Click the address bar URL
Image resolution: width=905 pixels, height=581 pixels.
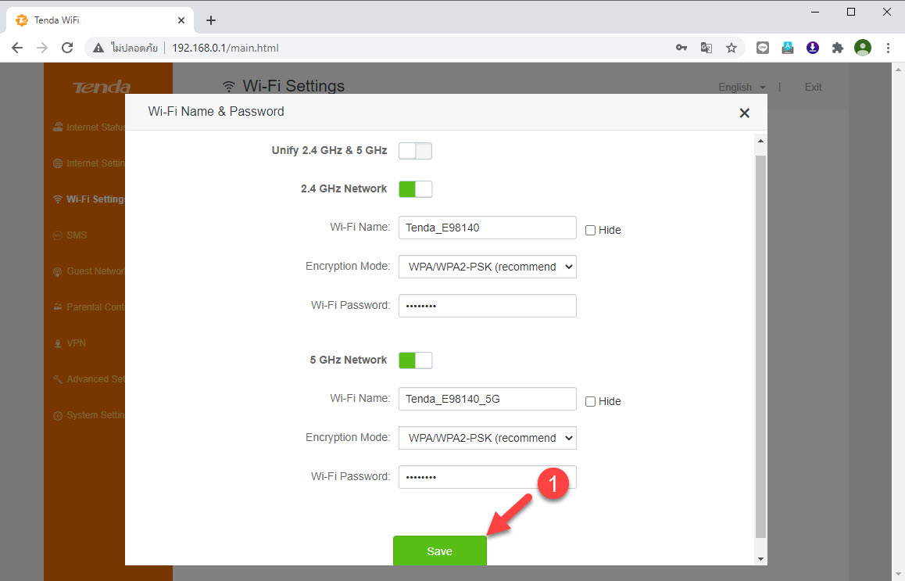[225, 48]
